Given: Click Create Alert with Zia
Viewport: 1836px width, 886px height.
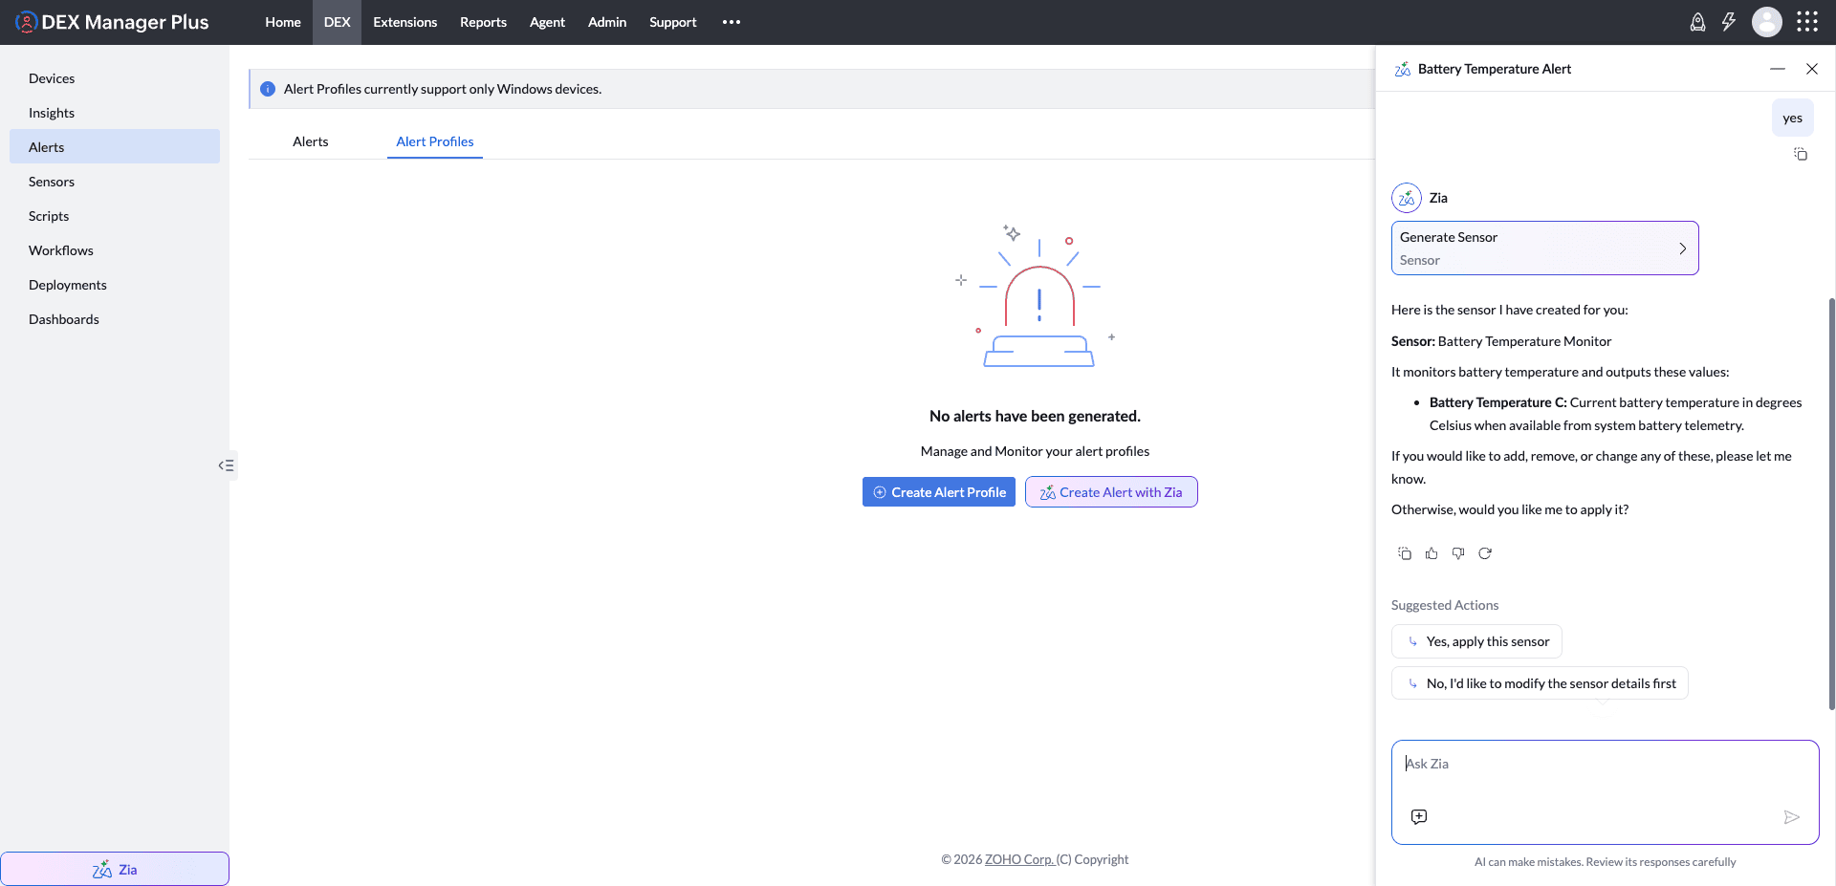Looking at the screenshot, I should pos(1111,492).
